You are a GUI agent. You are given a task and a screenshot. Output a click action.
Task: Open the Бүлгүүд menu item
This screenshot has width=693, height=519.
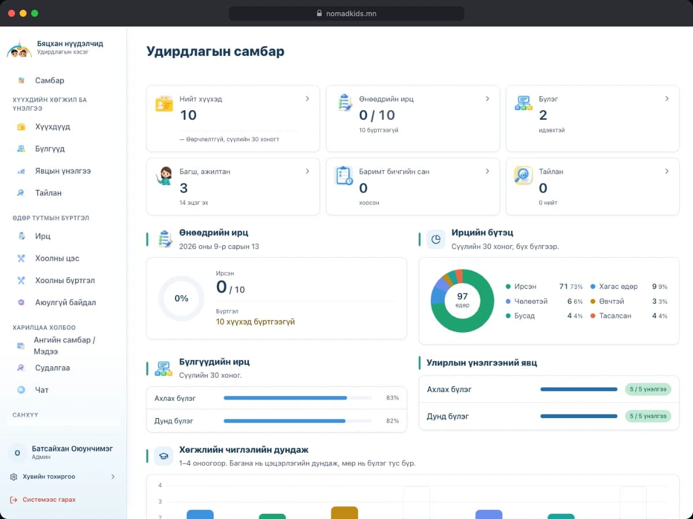pos(64,149)
